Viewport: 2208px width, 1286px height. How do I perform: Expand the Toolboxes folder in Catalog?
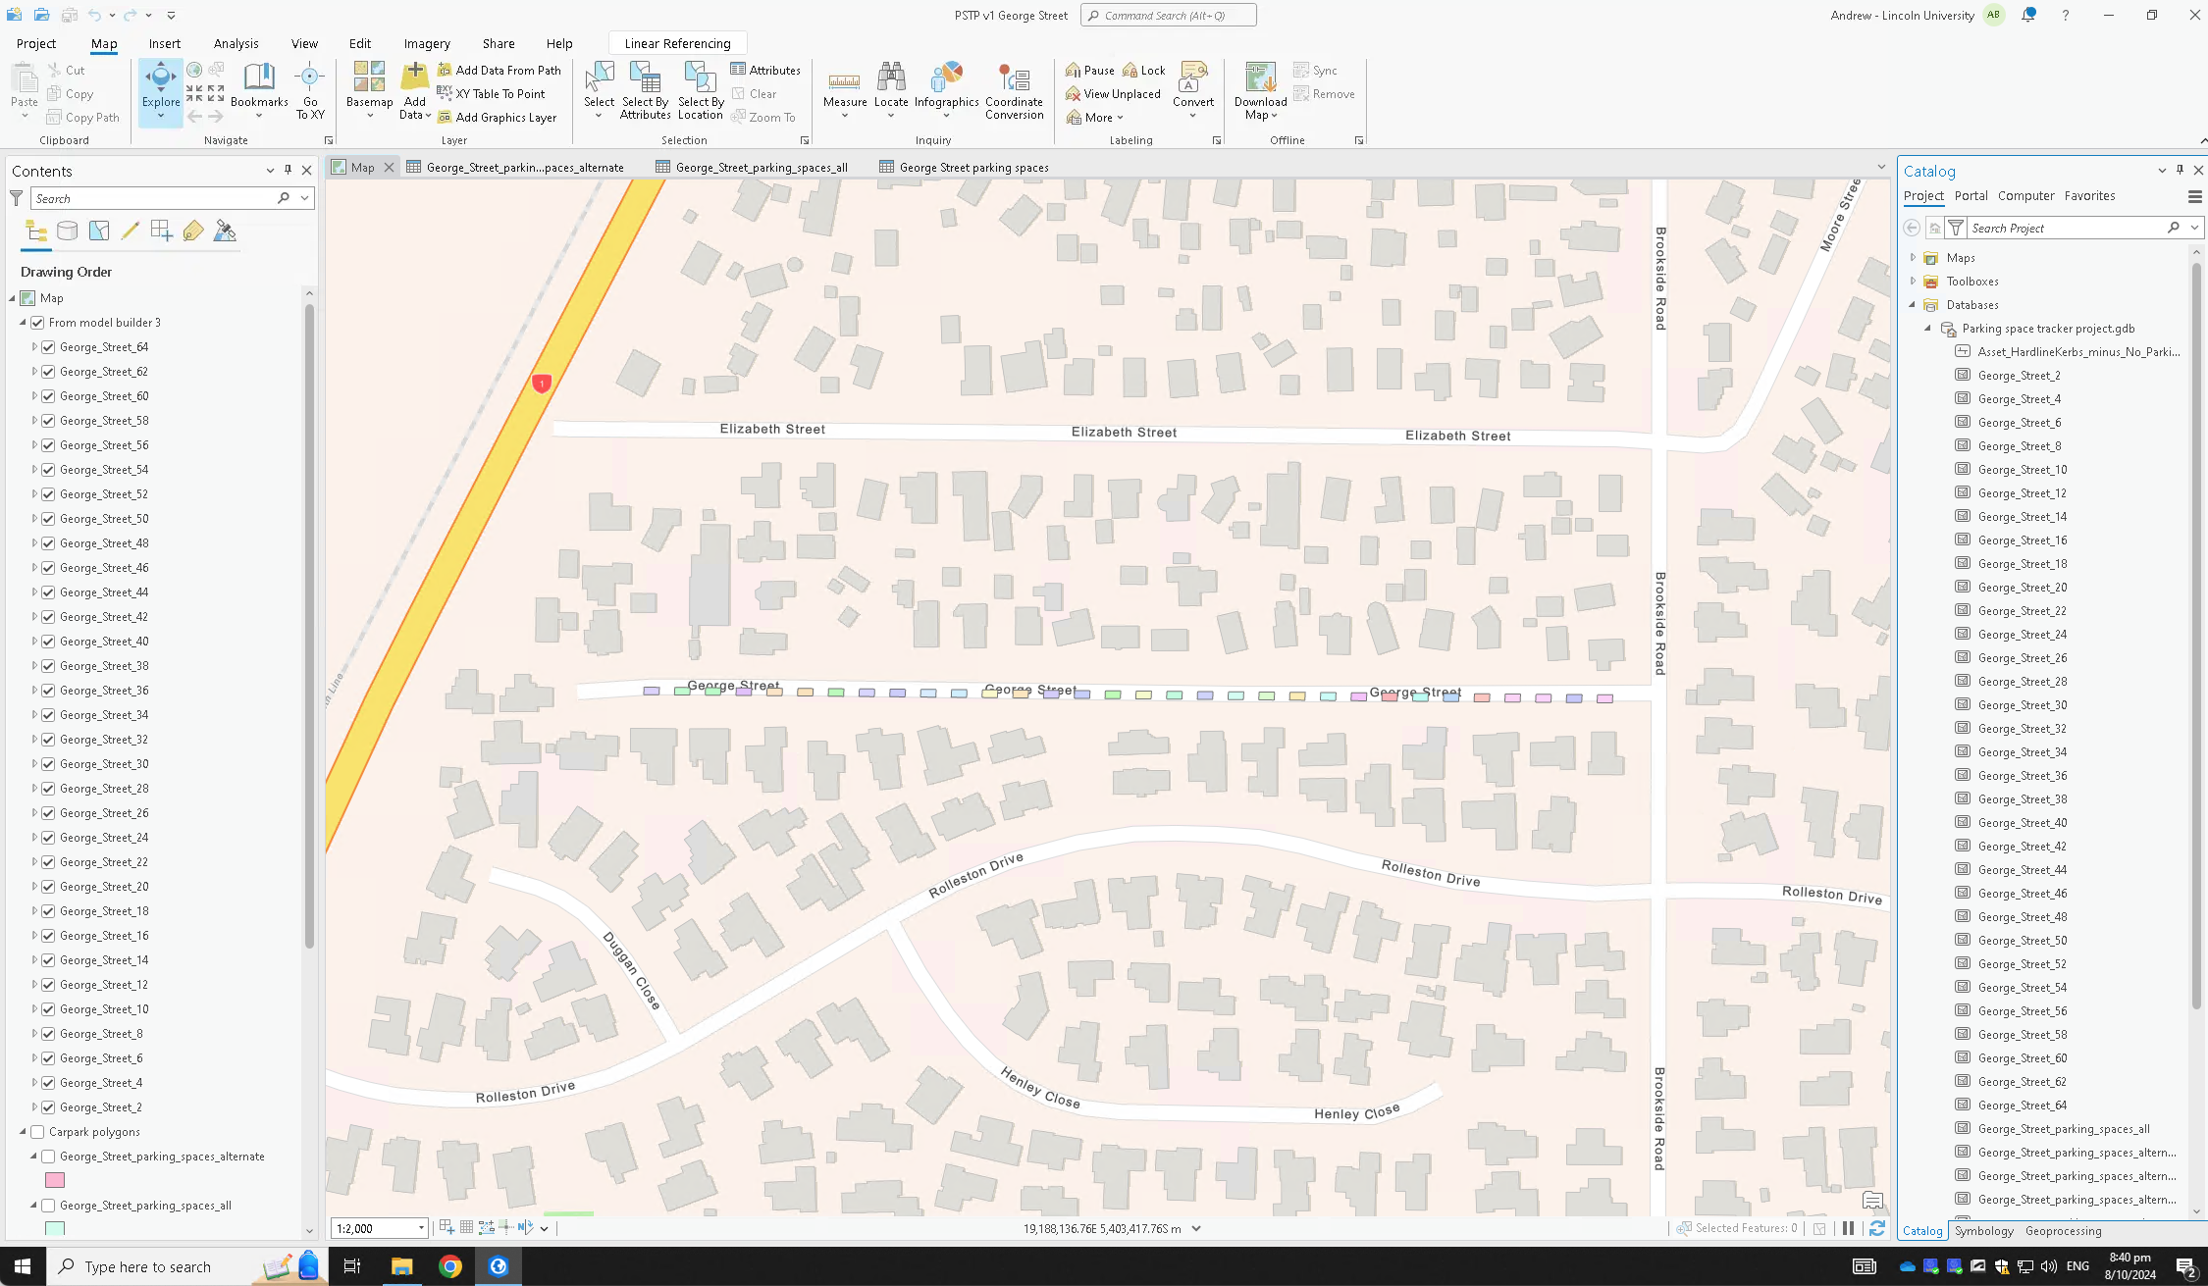[1913, 282]
